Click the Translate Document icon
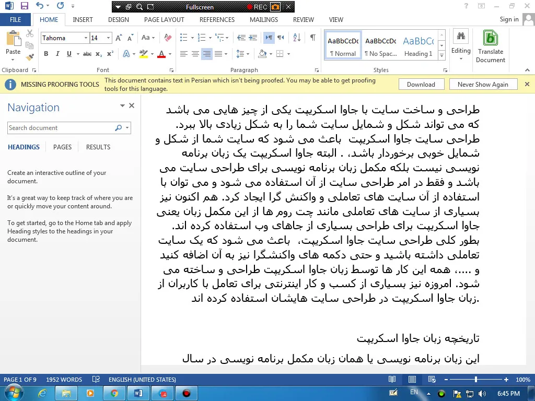Viewport: 535px width, 401px height. (490, 46)
